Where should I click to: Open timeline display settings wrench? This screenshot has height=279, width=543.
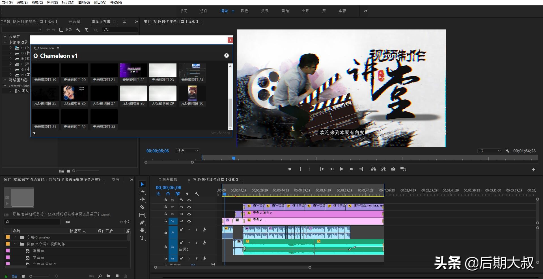point(197,194)
